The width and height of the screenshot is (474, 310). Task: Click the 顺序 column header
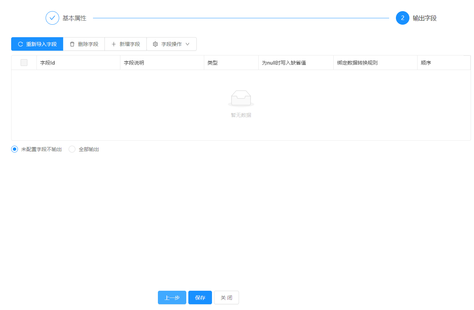pos(426,63)
